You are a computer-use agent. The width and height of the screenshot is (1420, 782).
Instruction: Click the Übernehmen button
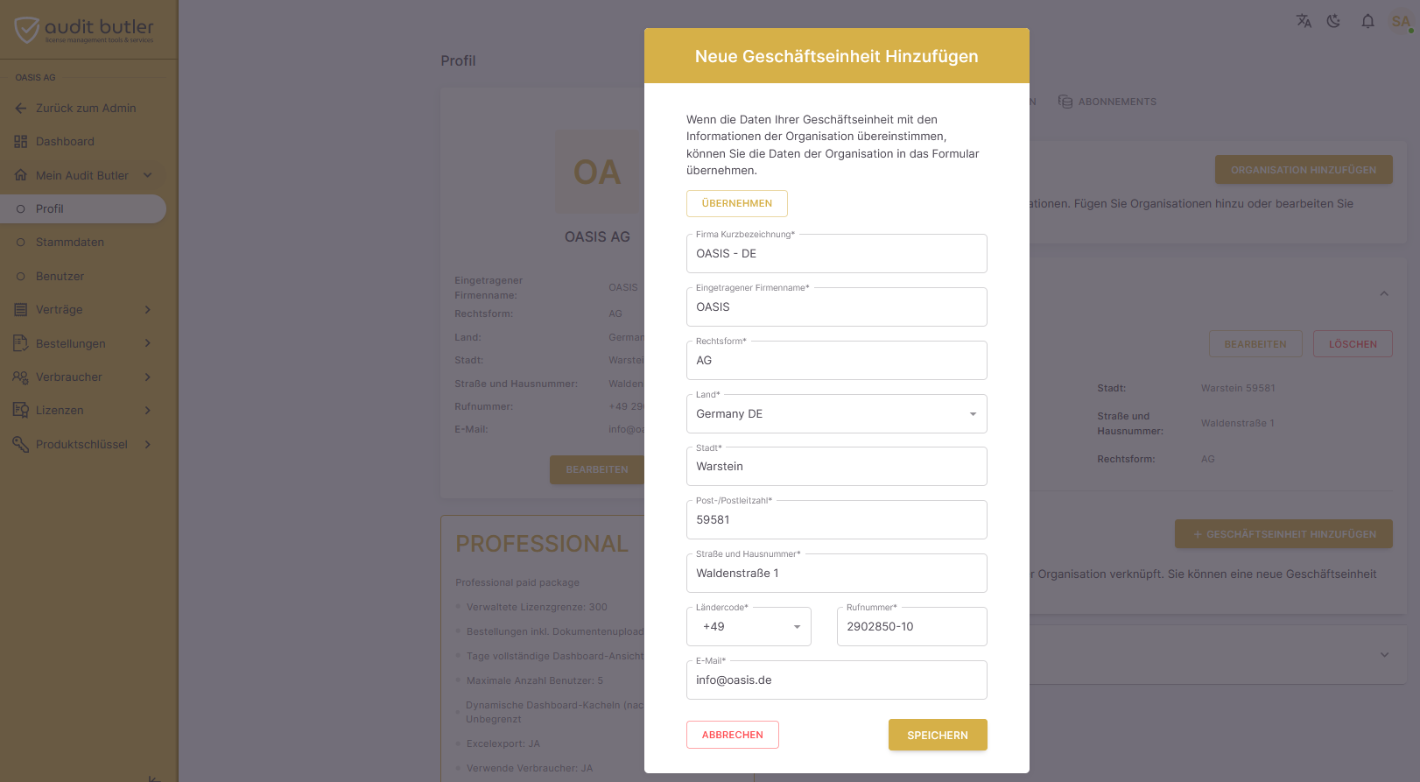(x=737, y=203)
